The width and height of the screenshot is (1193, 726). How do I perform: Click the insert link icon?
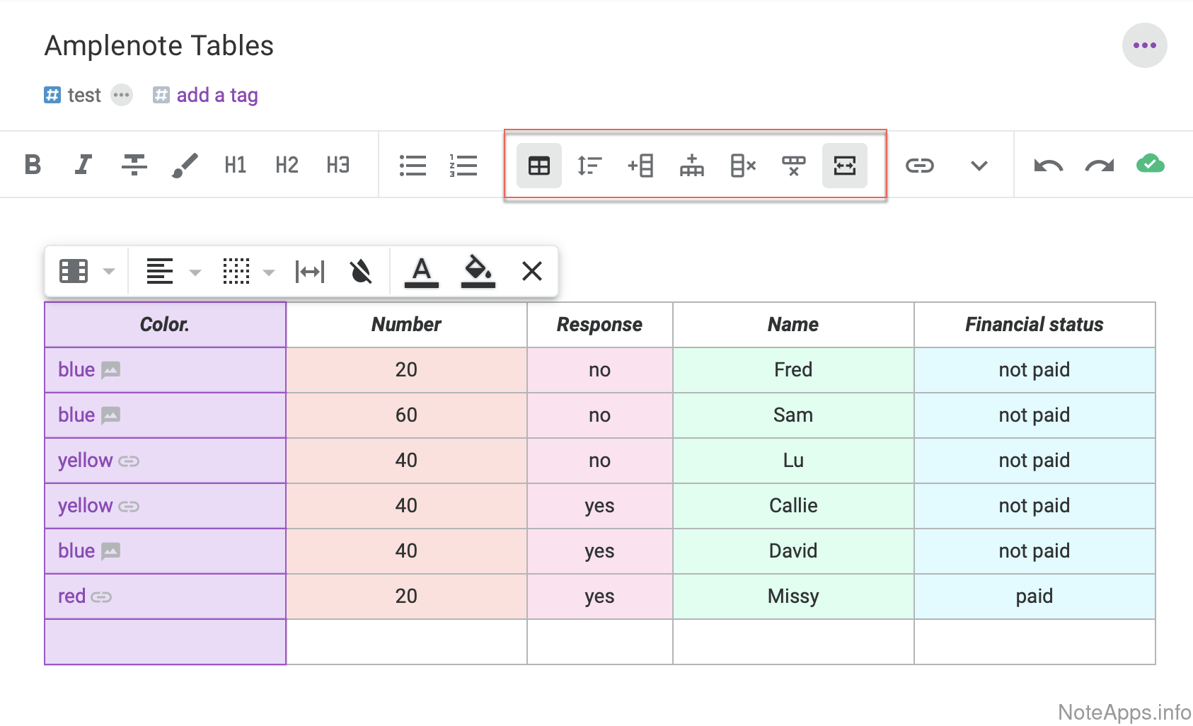919,166
